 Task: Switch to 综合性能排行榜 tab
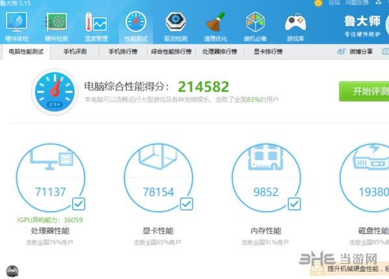coord(172,51)
